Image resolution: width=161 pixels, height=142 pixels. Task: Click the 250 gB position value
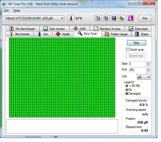[142, 122]
